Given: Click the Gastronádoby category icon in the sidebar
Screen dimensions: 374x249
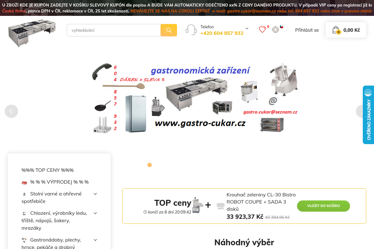Looking at the screenshot, I should coord(25,240).
